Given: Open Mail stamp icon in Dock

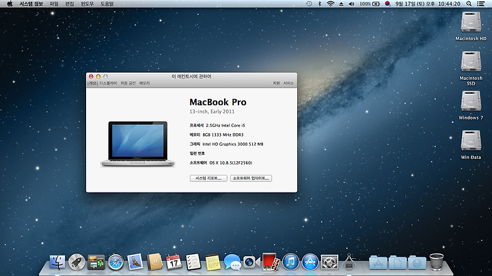Looking at the screenshot, I should point(135,262).
